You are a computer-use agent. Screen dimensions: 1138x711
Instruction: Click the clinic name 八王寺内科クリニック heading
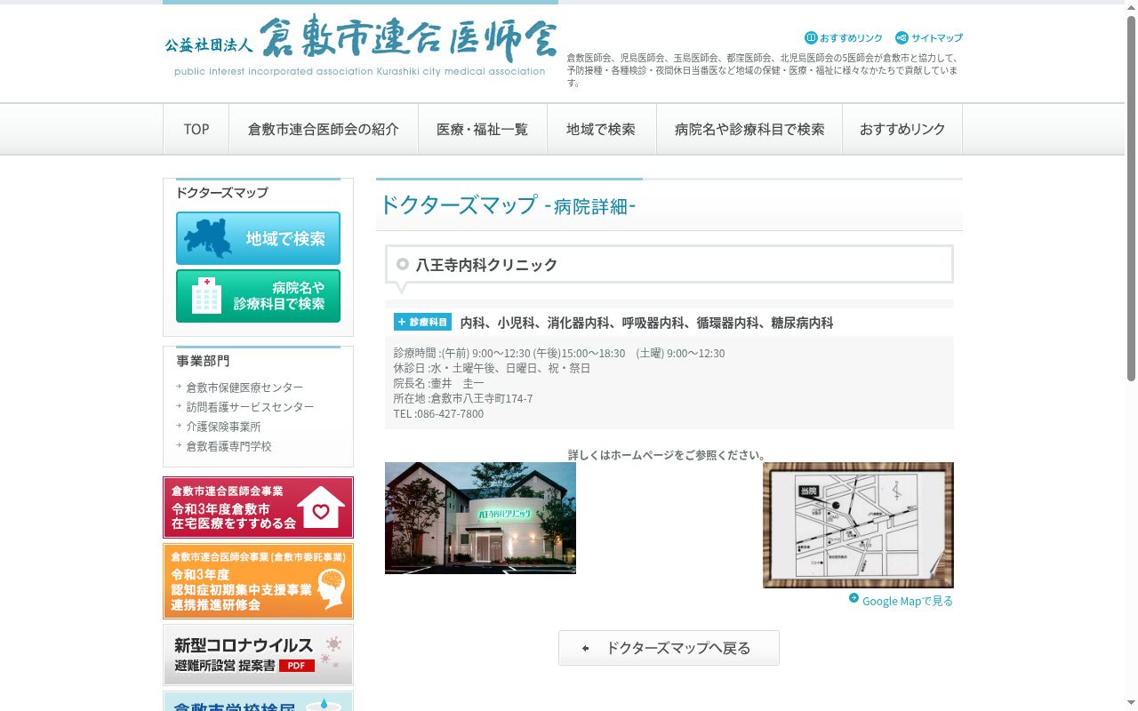486,265
